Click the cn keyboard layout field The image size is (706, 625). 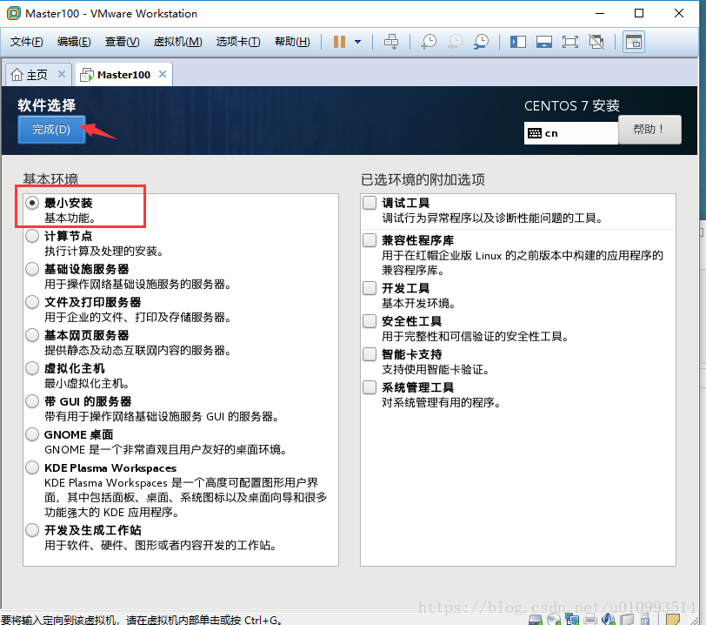tap(571, 133)
